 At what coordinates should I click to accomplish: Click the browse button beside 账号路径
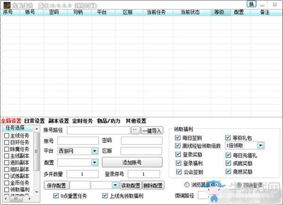tap(135, 130)
